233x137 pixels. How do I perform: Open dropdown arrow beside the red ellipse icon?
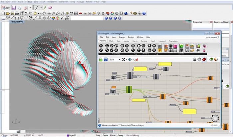pyautogui.click(x=31, y=8)
